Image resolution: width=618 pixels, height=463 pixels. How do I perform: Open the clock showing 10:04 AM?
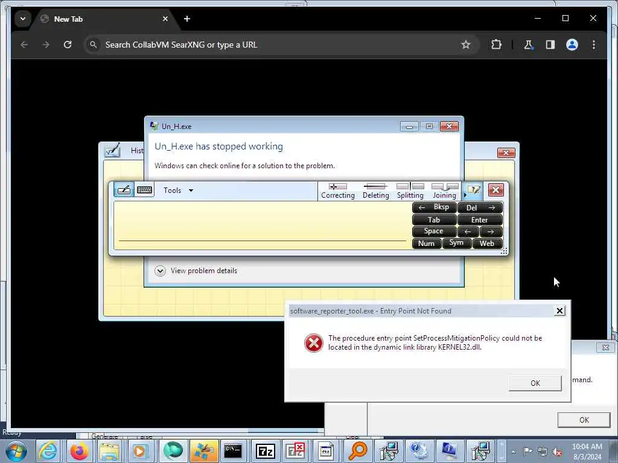coord(587,452)
